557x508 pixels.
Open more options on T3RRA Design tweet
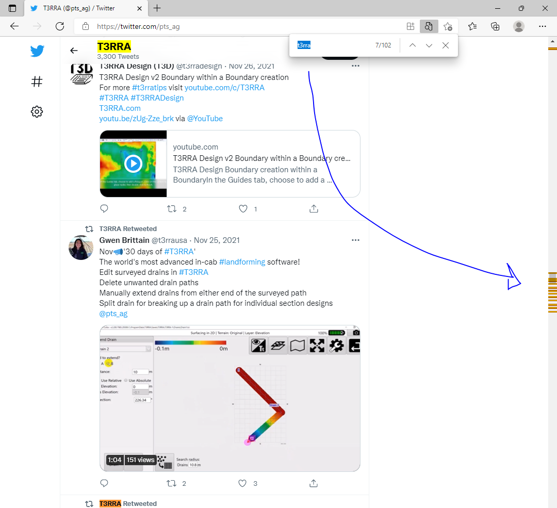[355, 66]
